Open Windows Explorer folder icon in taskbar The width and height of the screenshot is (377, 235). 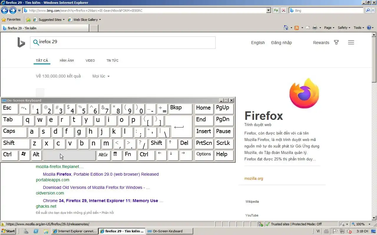coord(46,231)
